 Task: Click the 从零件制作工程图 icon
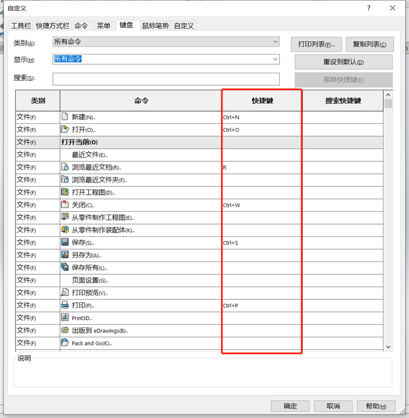(65, 217)
